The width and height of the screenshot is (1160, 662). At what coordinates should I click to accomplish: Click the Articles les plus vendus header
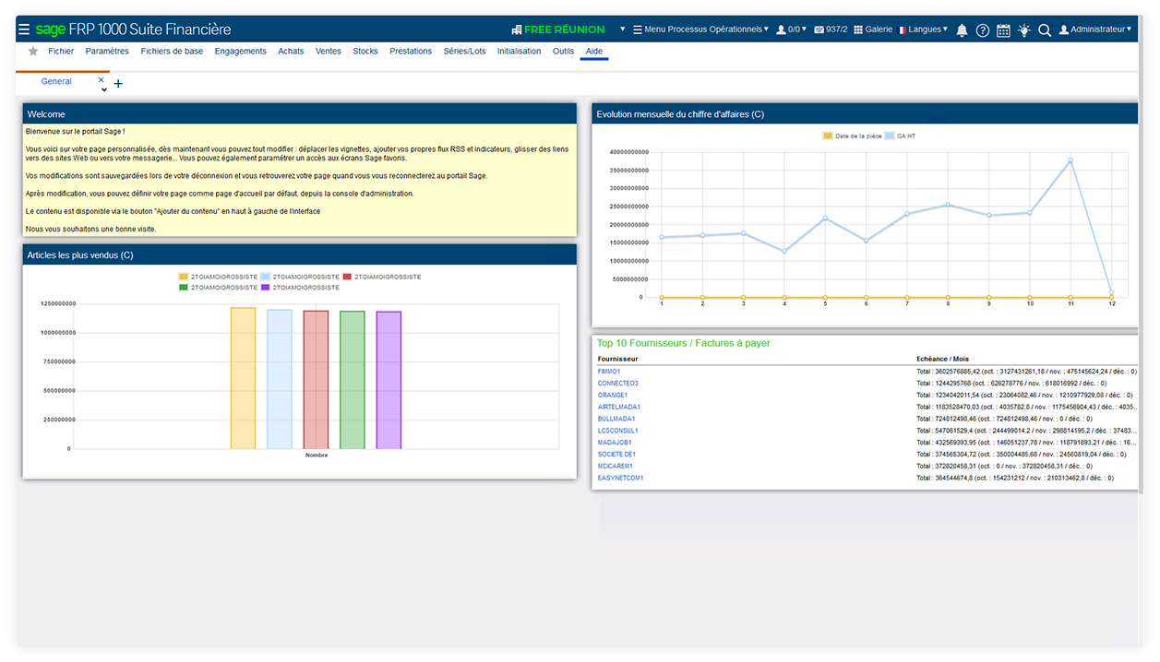click(x=299, y=254)
